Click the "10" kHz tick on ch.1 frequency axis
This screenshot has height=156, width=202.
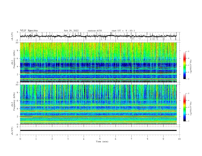17,43
